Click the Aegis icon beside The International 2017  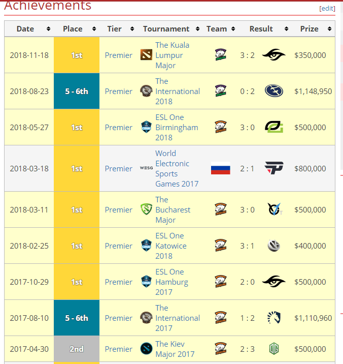[x=146, y=318]
